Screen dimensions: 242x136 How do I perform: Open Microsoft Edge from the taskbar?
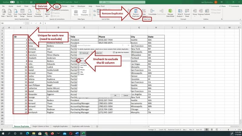pos(28,133)
